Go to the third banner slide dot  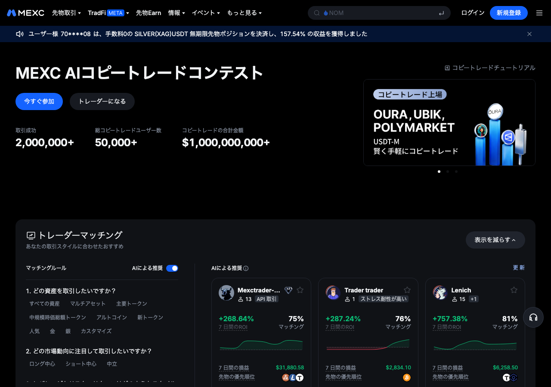pyautogui.click(x=456, y=172)
